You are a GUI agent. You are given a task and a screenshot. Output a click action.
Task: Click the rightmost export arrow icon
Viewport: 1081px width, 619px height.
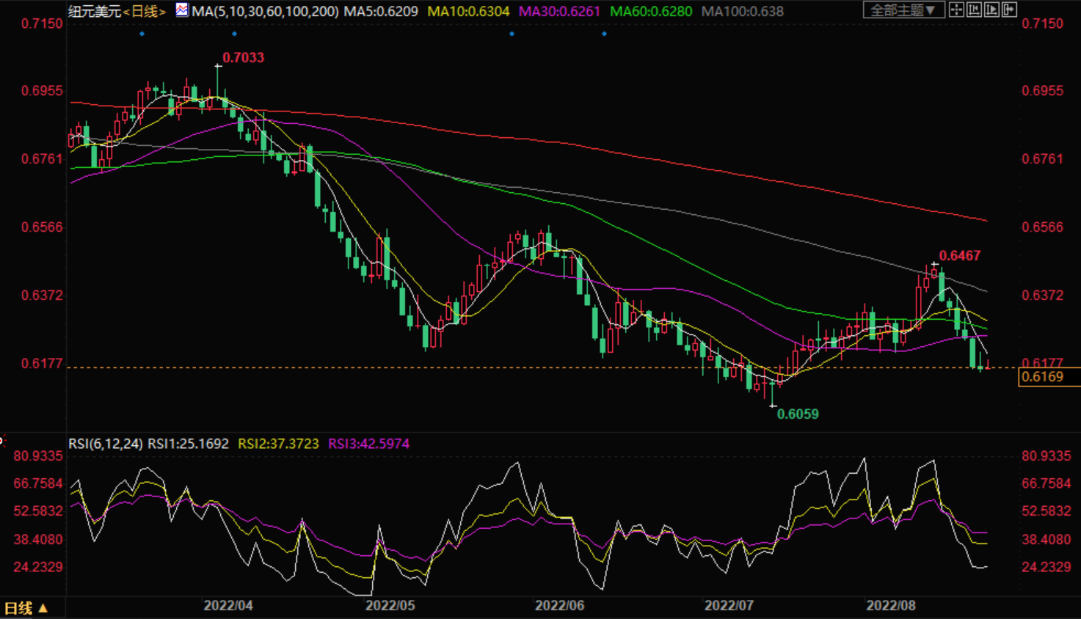coord(1009,10)
